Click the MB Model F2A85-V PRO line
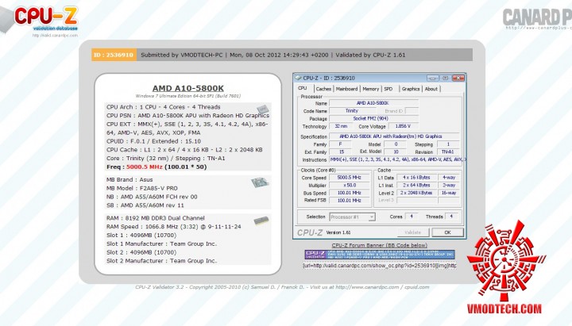Screen dimensions: 572x326 [x=142, y=188]
